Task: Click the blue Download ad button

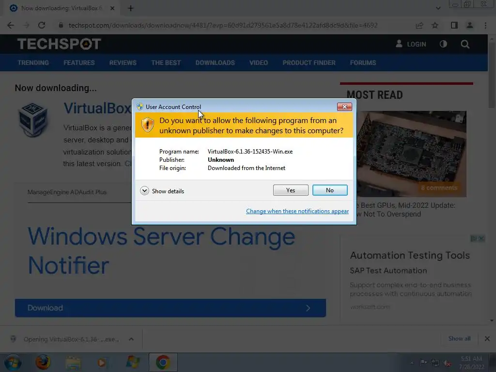Action: pos(170,308)
